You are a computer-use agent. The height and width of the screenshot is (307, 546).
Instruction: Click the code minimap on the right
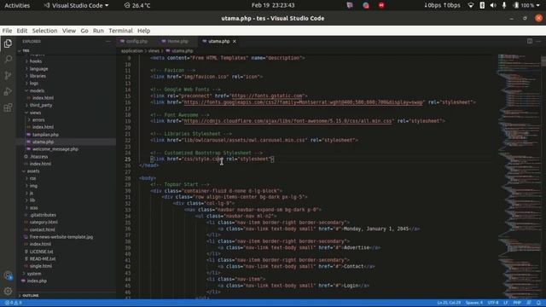(519, 176)
